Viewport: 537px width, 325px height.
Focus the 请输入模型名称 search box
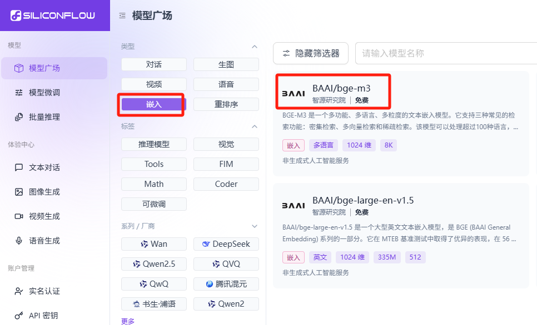coord(446,53)
